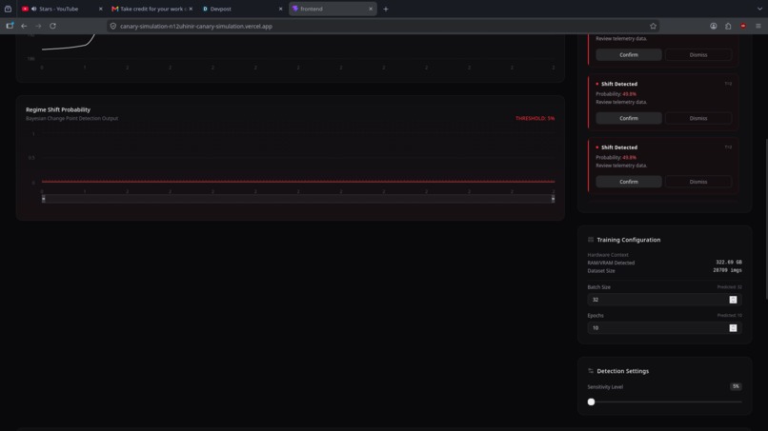768x431 pixels.
Task: Click the Regime Shift Probability title
Action: coord(58,109)
